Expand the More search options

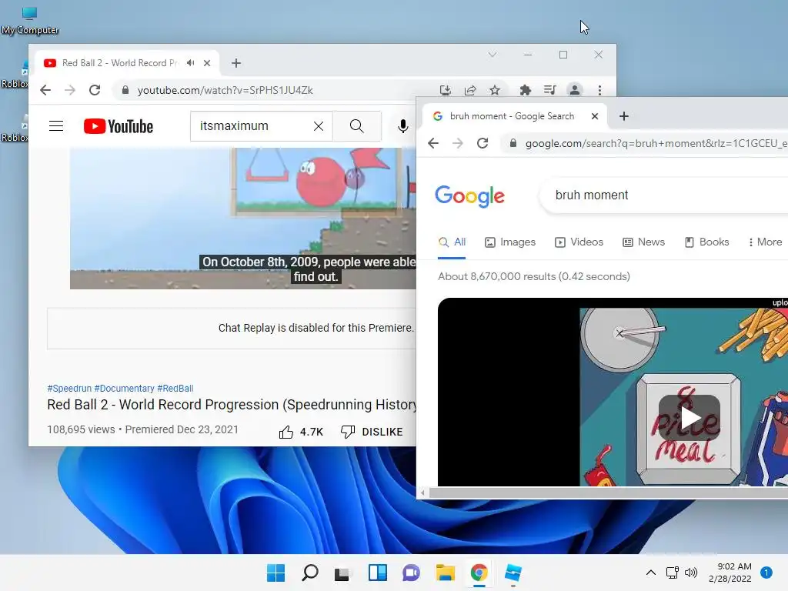pos(765,242)
